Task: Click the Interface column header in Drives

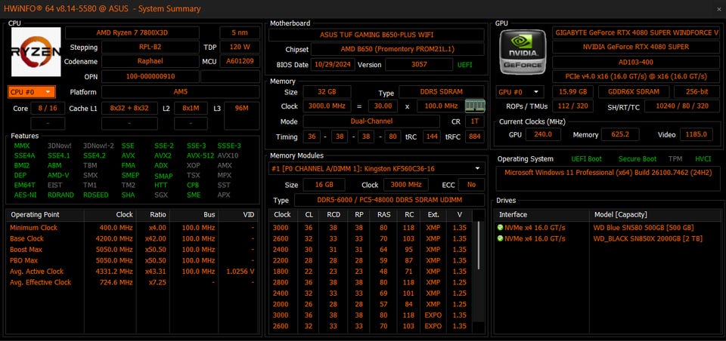Action: click(513, 214)
